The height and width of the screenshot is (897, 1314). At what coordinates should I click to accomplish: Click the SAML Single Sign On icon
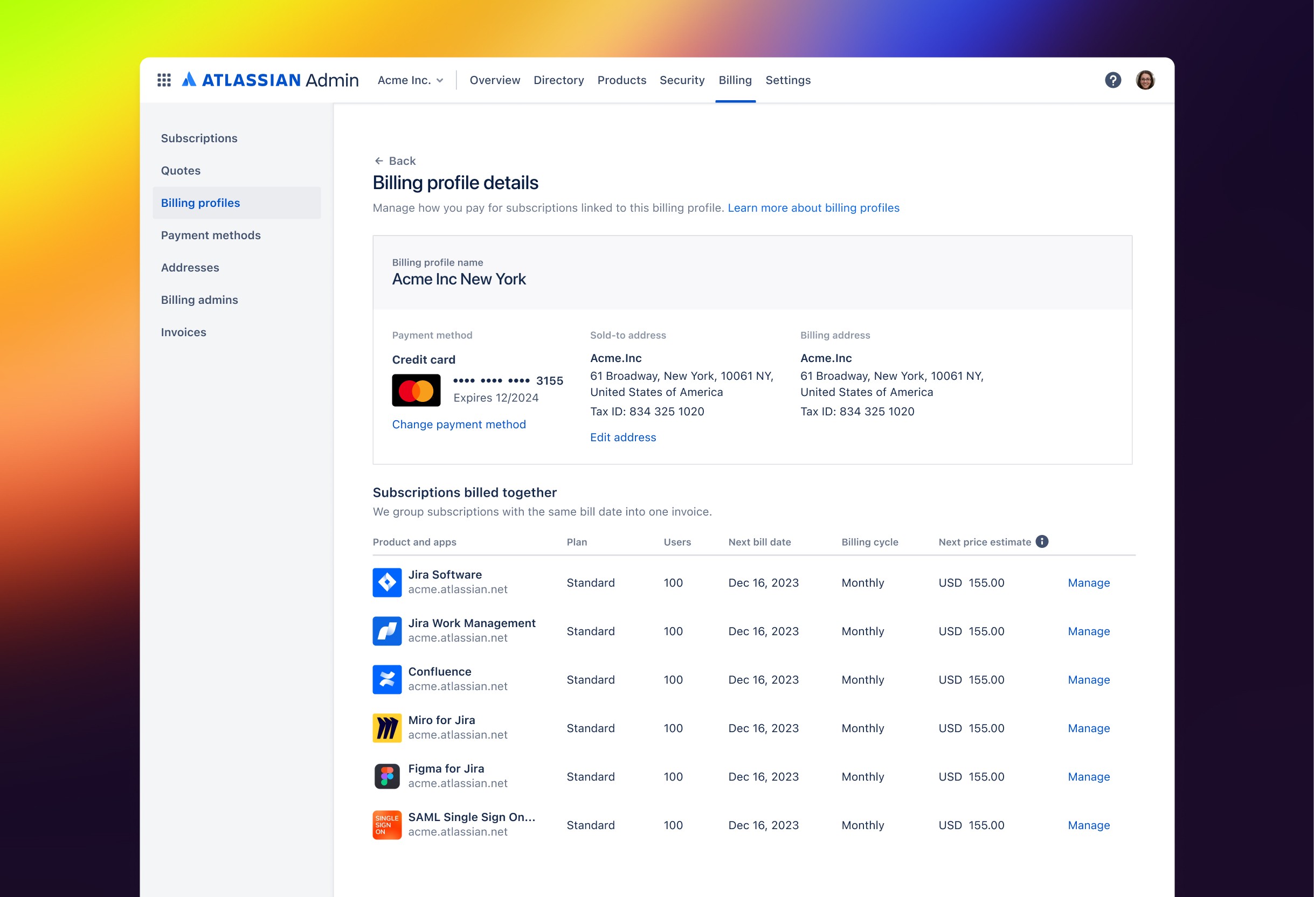point(388,825)
